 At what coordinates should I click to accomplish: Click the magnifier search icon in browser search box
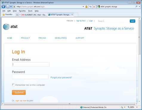click(136, 7)
